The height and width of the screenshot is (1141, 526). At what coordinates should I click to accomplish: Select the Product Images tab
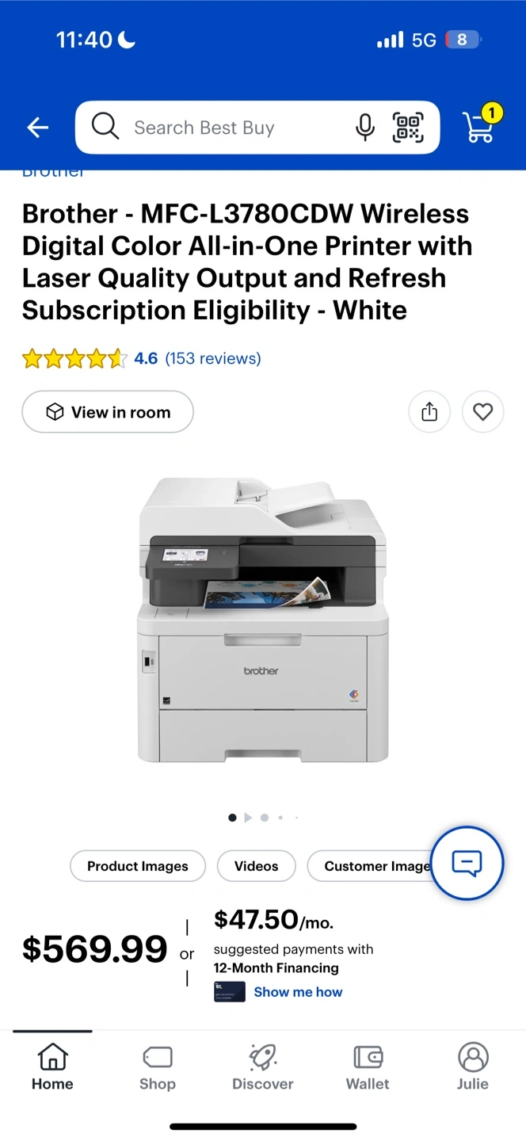coord(138,866)
